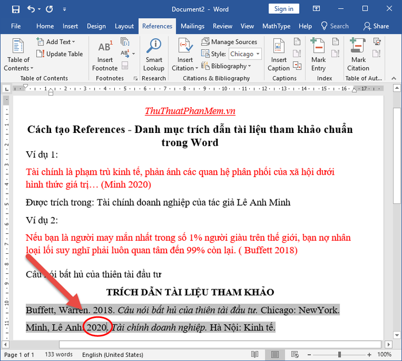Image resolution: width=402 pixels, height=361 pixels.
Task: Click Manage Sources
Action: click(229, 42)
